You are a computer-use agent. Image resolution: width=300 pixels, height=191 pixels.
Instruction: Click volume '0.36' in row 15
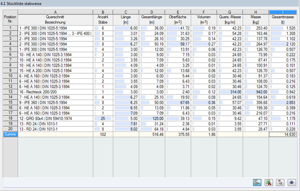[204, 102]
